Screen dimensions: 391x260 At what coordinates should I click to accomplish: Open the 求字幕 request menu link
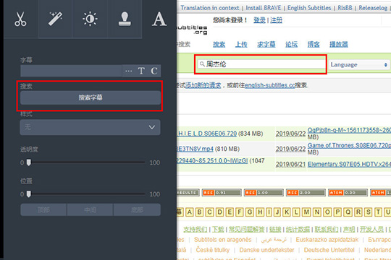coord(266,45)
